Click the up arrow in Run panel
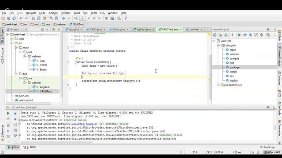282x158 pixels. coord(15,114)
